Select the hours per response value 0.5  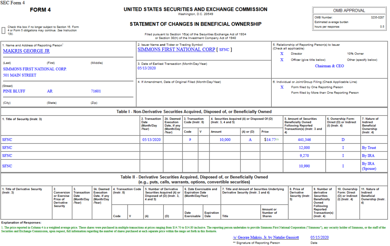click(382, 27)
